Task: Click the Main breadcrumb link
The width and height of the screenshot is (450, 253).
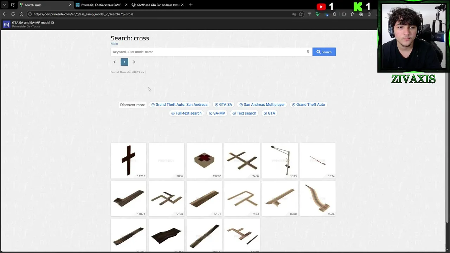Action: pos(114,44)
